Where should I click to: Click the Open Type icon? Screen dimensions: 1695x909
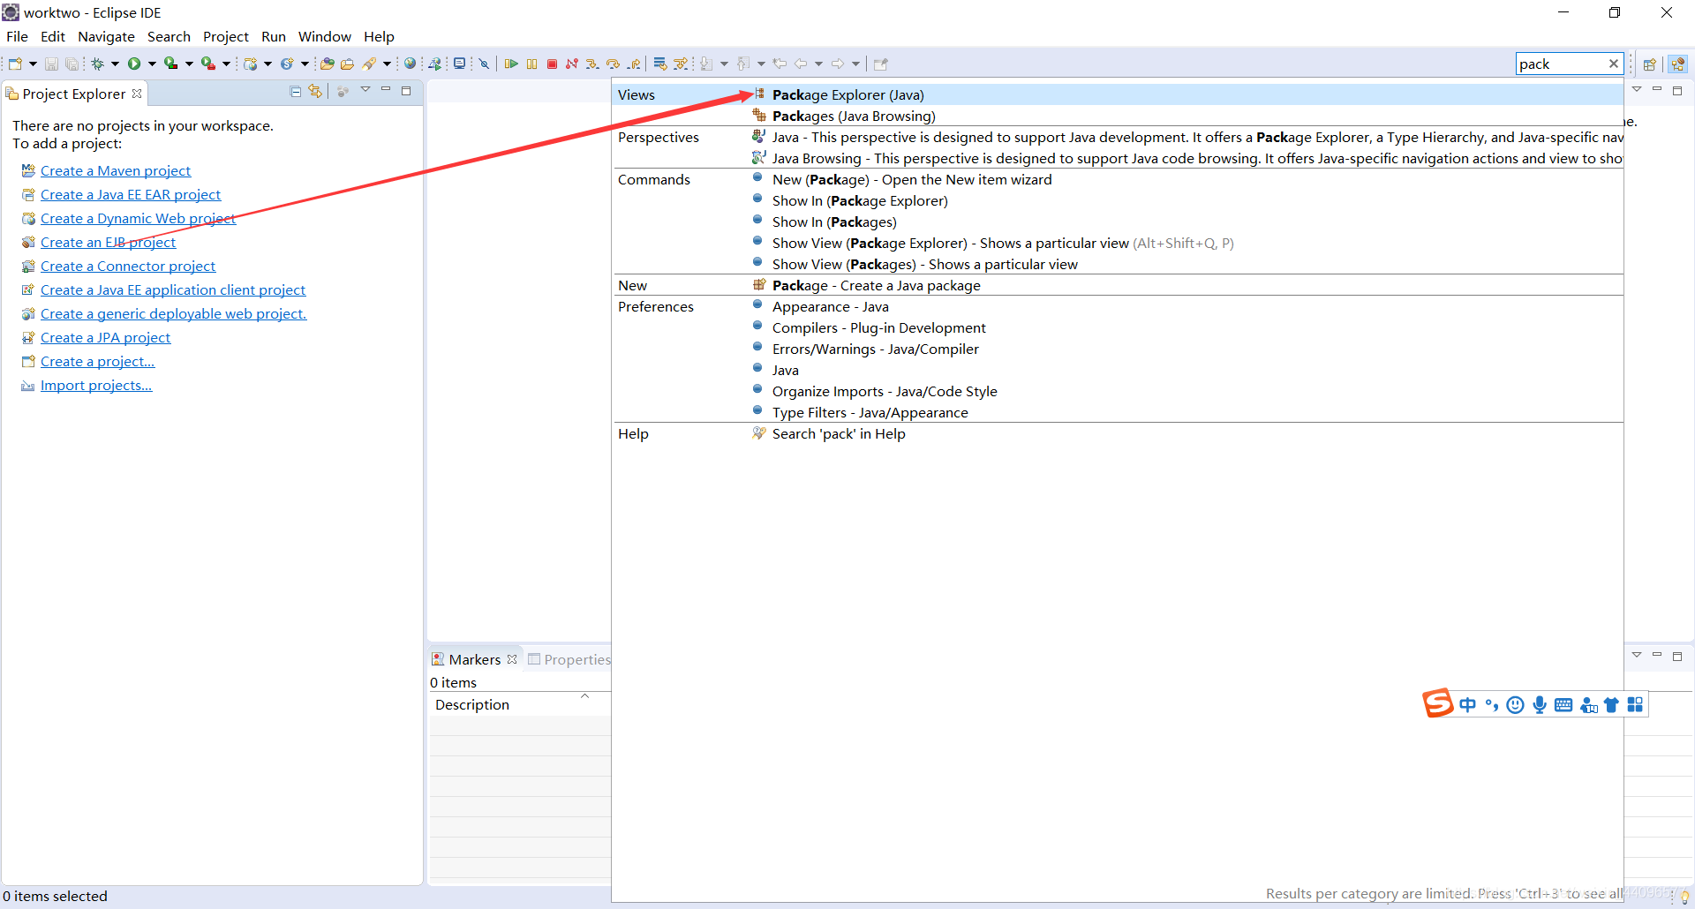[x=327, y=64]
